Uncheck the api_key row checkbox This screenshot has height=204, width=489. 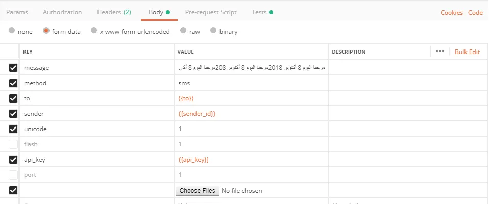pos(13,160)
